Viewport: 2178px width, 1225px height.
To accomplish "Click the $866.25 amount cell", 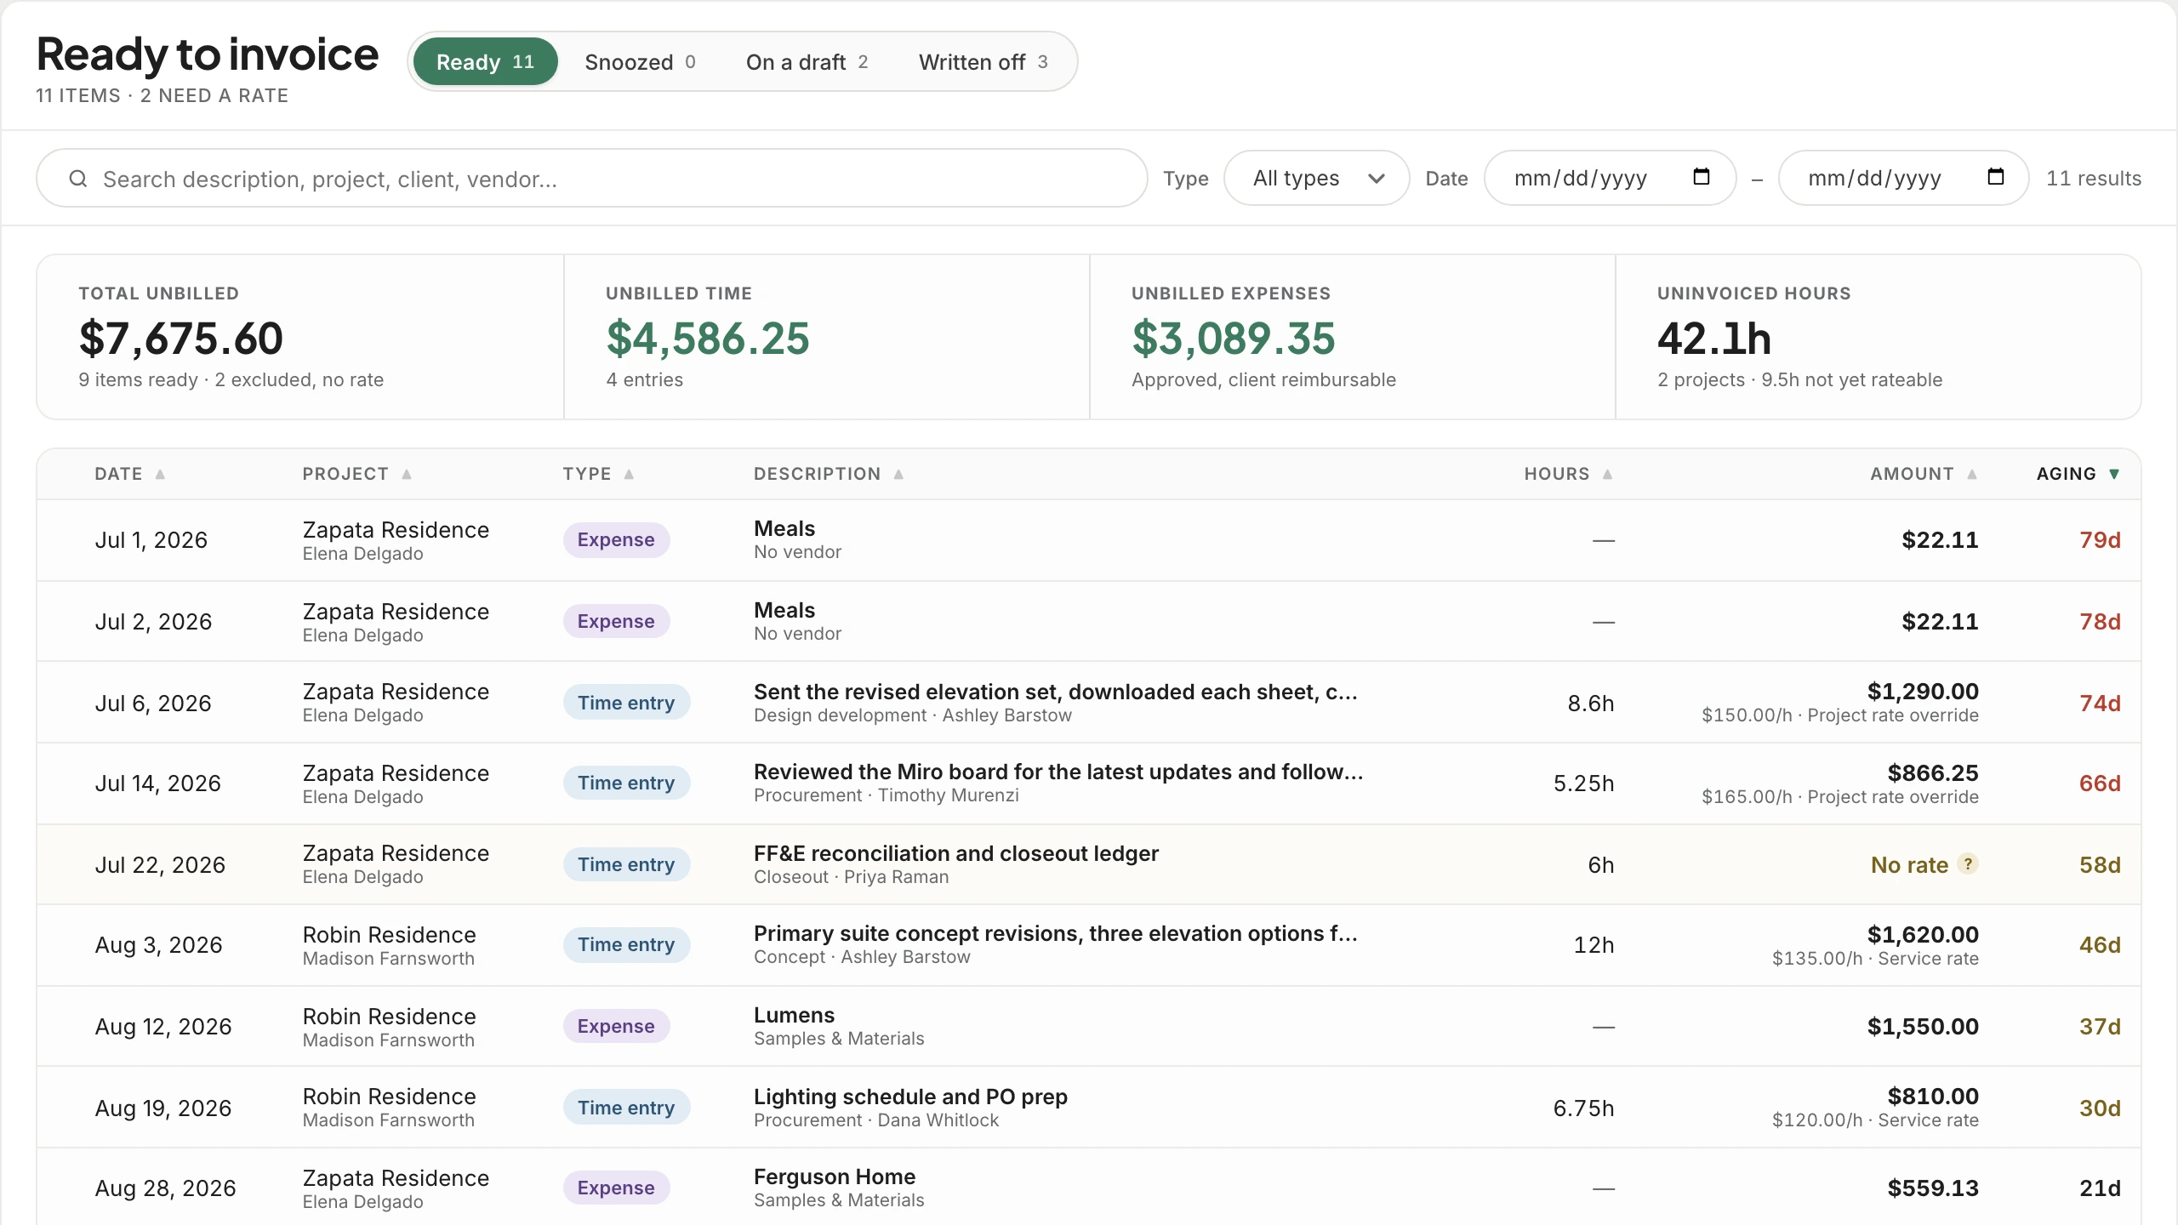I will pos(1933,773).
